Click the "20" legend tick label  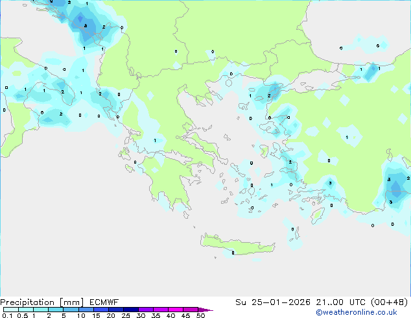[111, 315]
